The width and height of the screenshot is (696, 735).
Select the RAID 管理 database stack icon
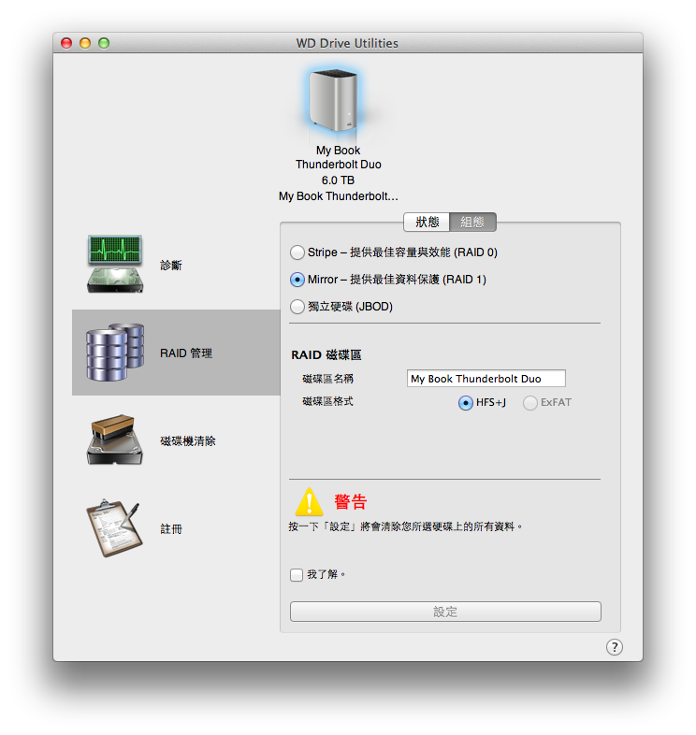tap(116, 353)
